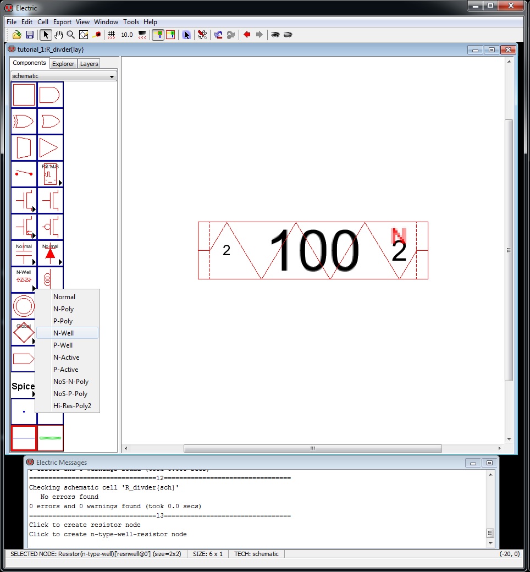The height and width of the screenshot is (572, 530).
Task: Open Preferences tools icon
Action: pos(202,35)
